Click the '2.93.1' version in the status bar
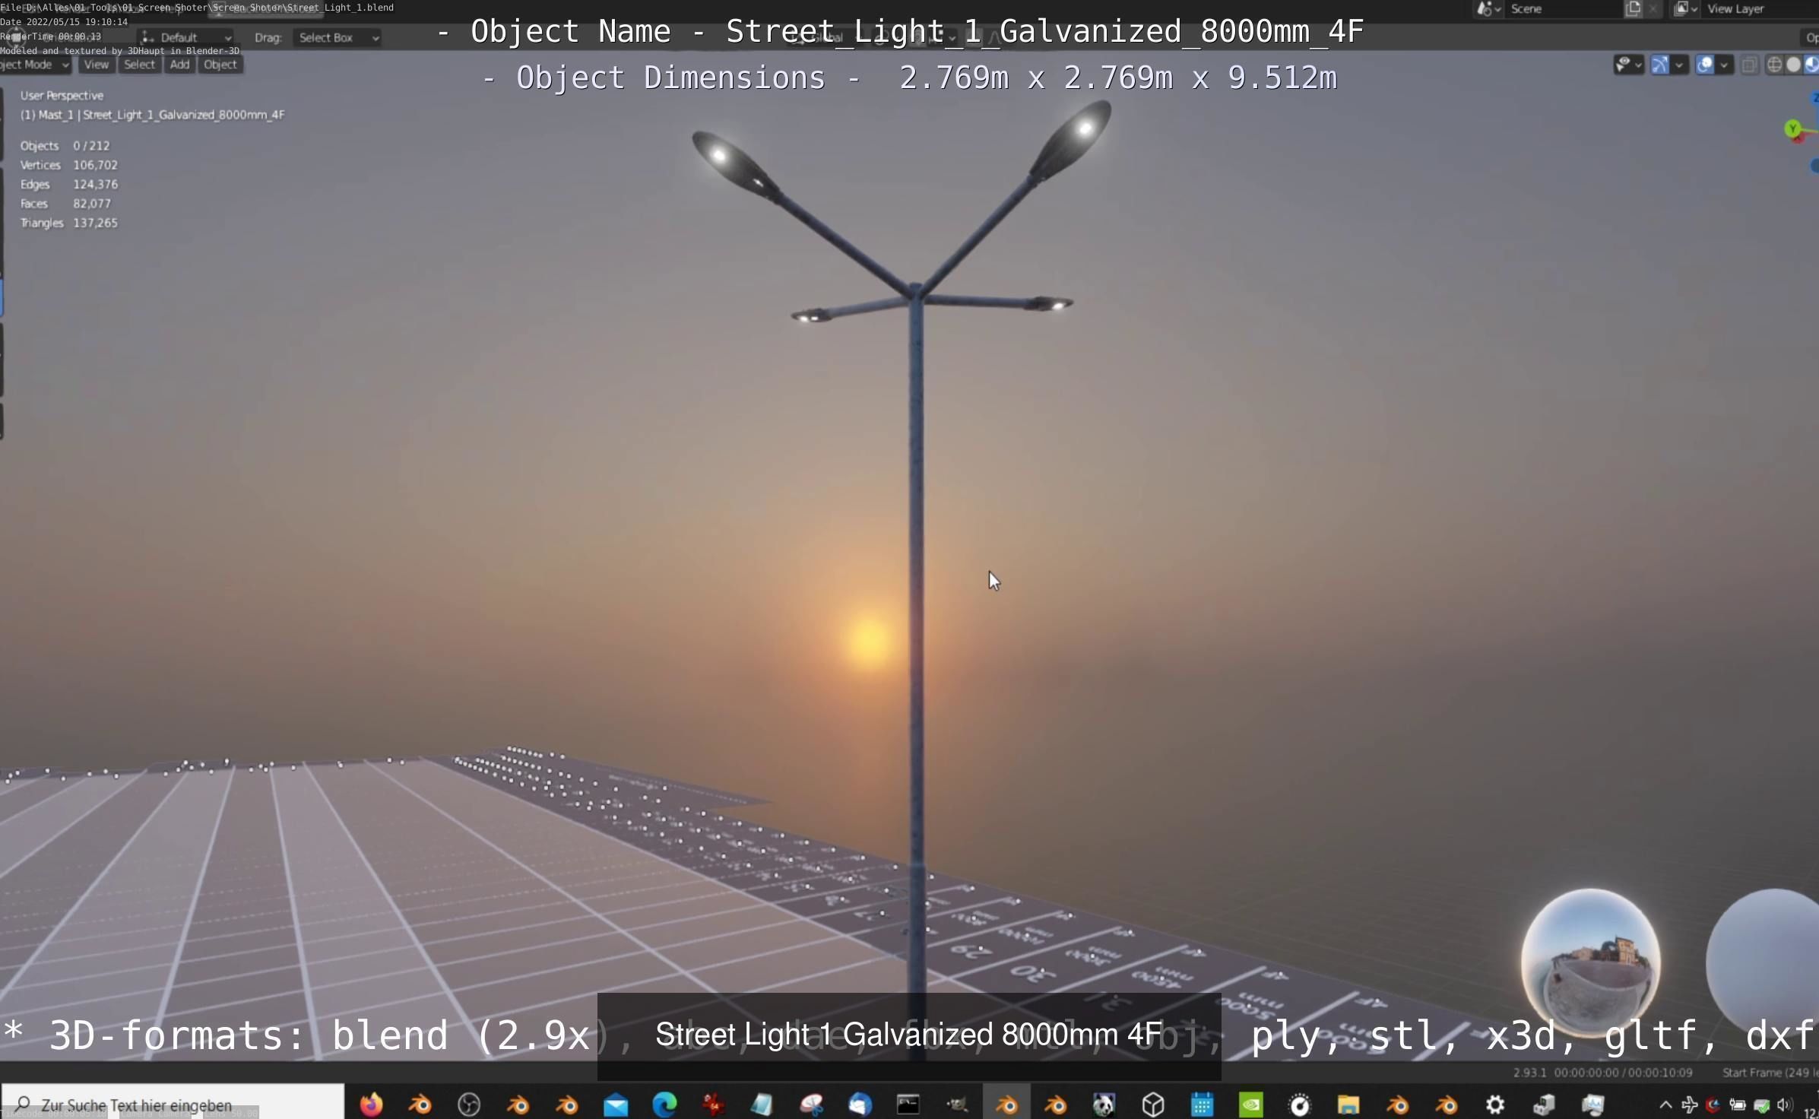 coord(1529,1073)
